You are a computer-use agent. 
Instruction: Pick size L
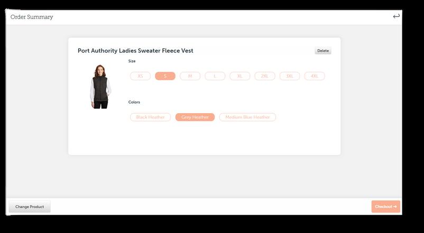coord(215,76)
